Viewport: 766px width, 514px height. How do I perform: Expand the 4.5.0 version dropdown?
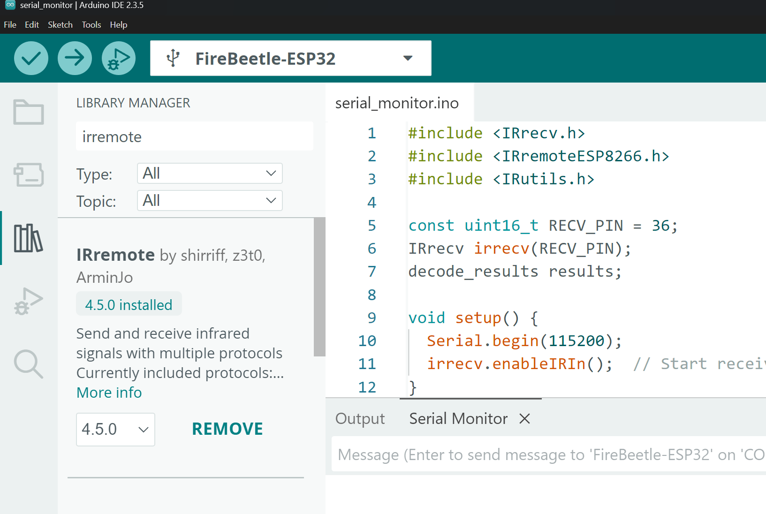point(115,429)
